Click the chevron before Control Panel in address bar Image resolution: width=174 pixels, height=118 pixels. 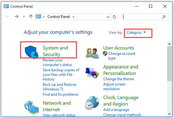pyautogui.click(x=44, y=17)
